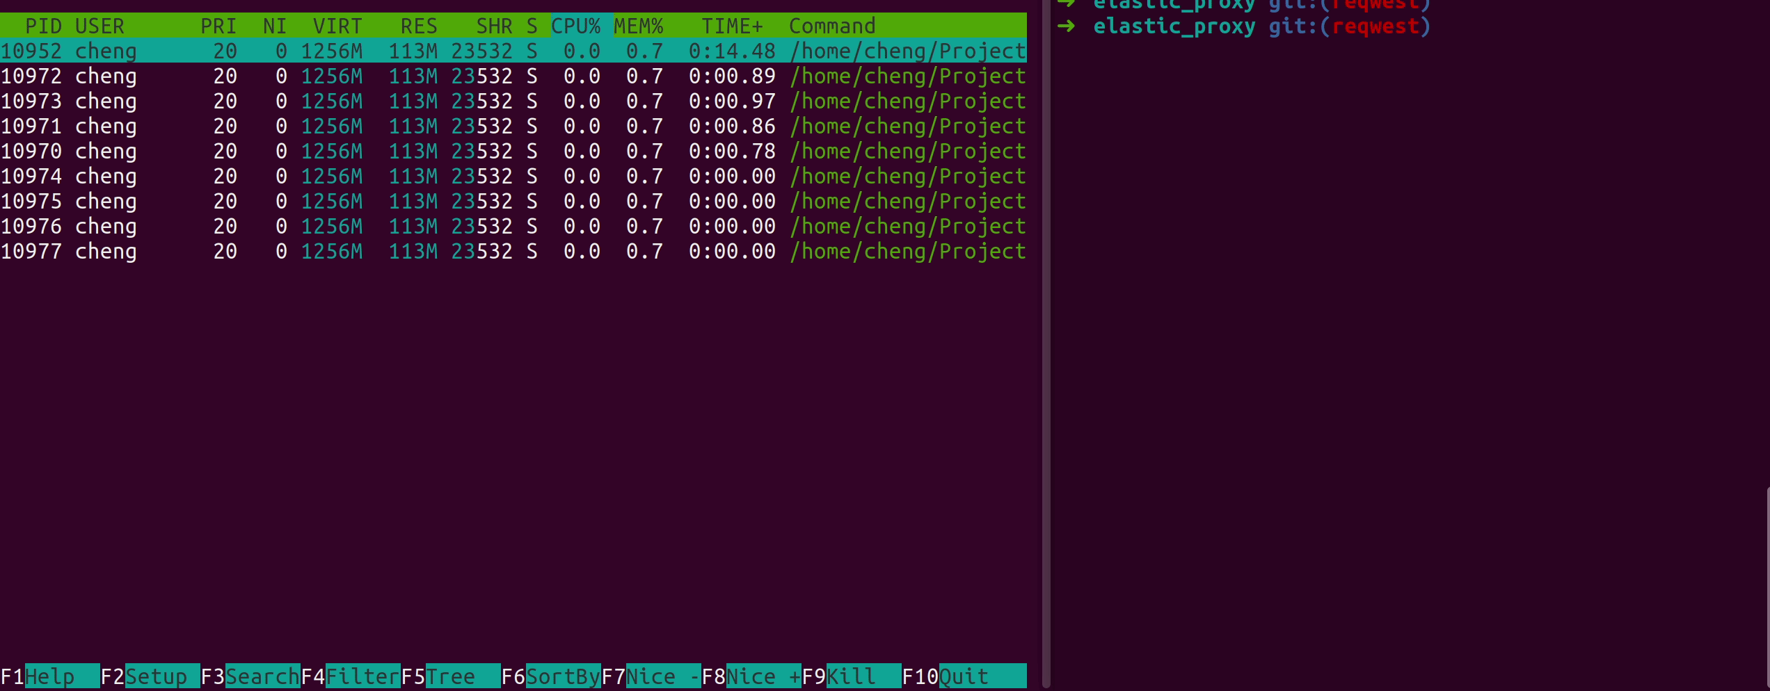Viewport: 1770px width, 691px height.
Task: Select the process with PID 10977
Action: (278, 251)
